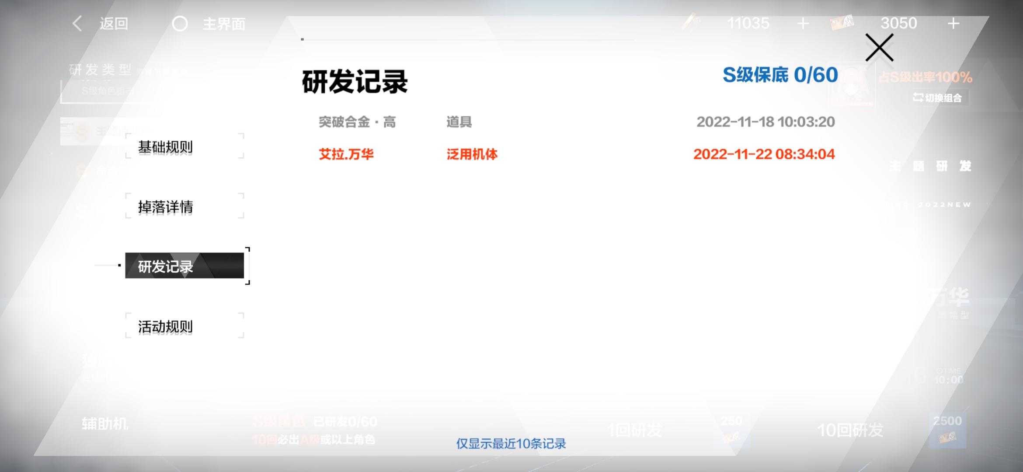
Task: Close the 研发记录 dialog with the X
Action: (879, 48)
